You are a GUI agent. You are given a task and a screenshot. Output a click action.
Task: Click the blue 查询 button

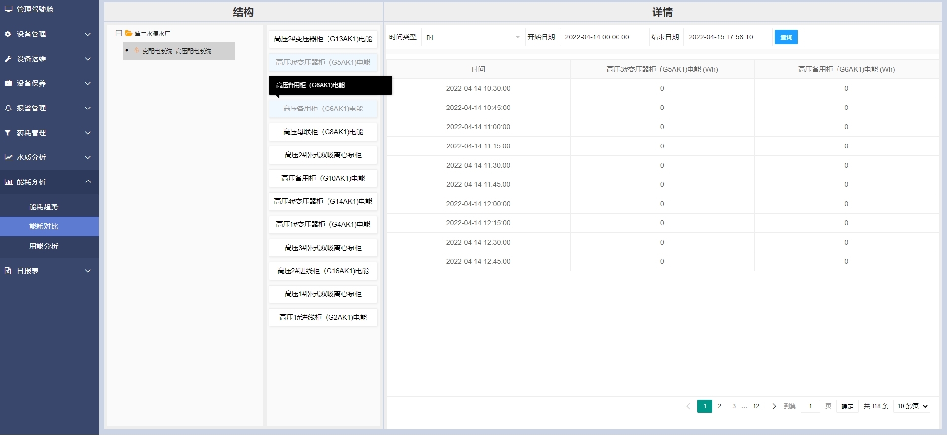(786, 37)
